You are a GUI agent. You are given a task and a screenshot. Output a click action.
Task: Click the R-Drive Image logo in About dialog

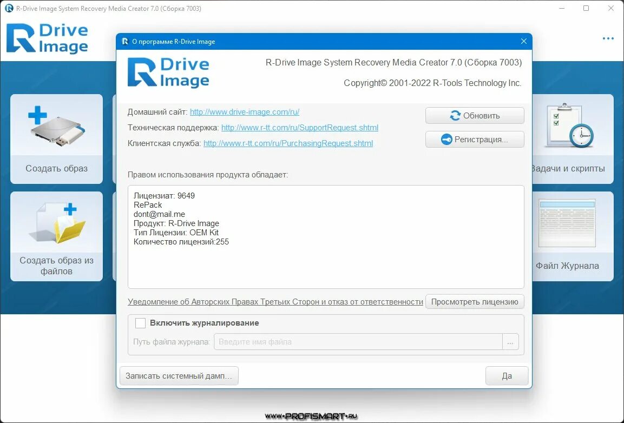168,73
